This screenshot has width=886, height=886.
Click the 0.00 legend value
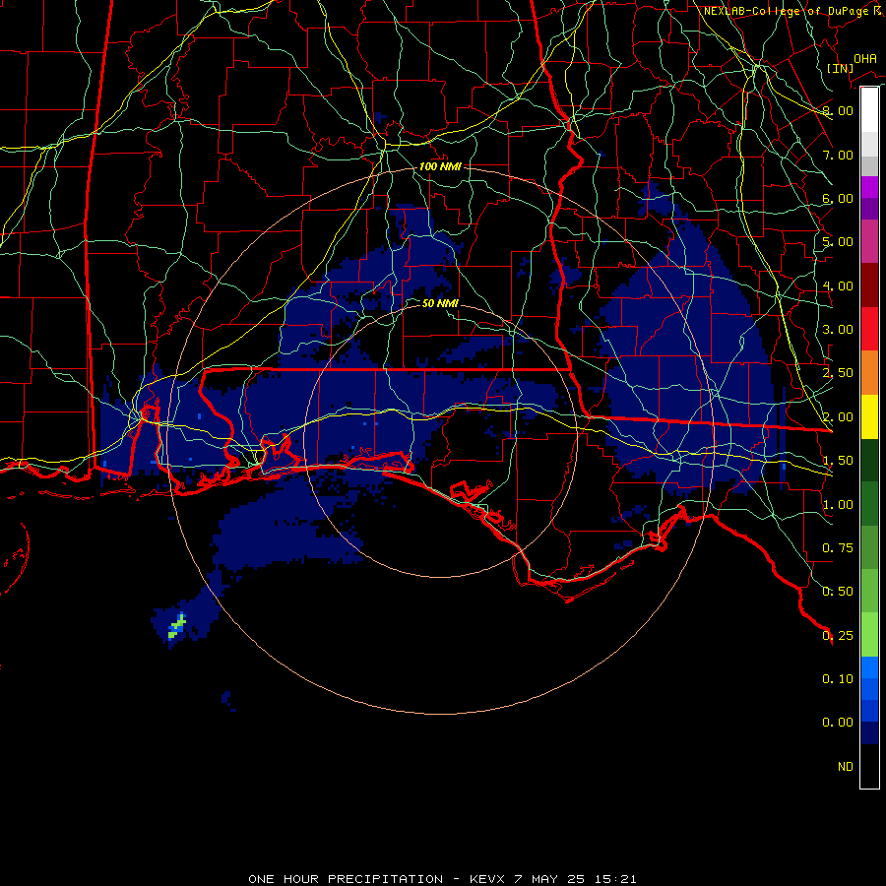[838, 723]
